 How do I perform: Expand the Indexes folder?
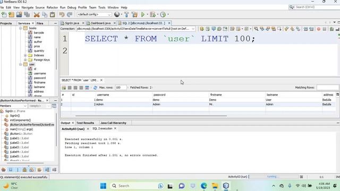[25, 55]
